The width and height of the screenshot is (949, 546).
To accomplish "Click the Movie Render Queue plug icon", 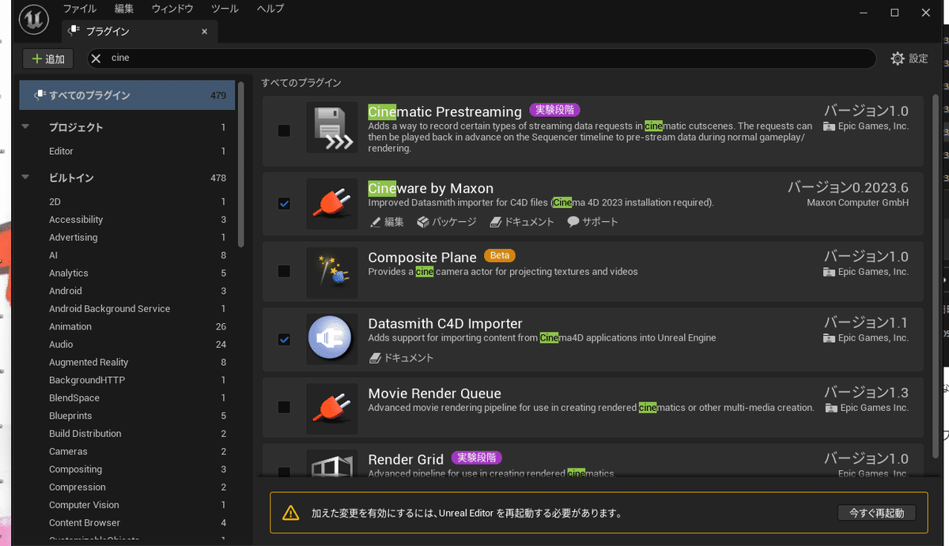I will tap(332, 408).
